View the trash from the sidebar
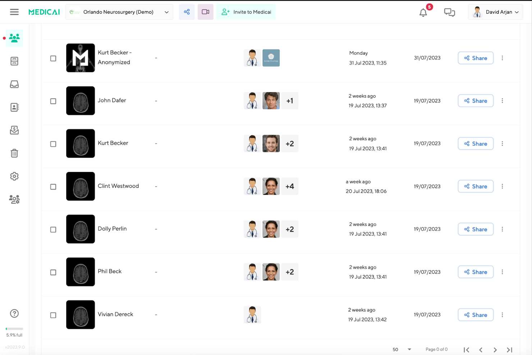Viewport: 532px width, 355px height. (14, 153)
